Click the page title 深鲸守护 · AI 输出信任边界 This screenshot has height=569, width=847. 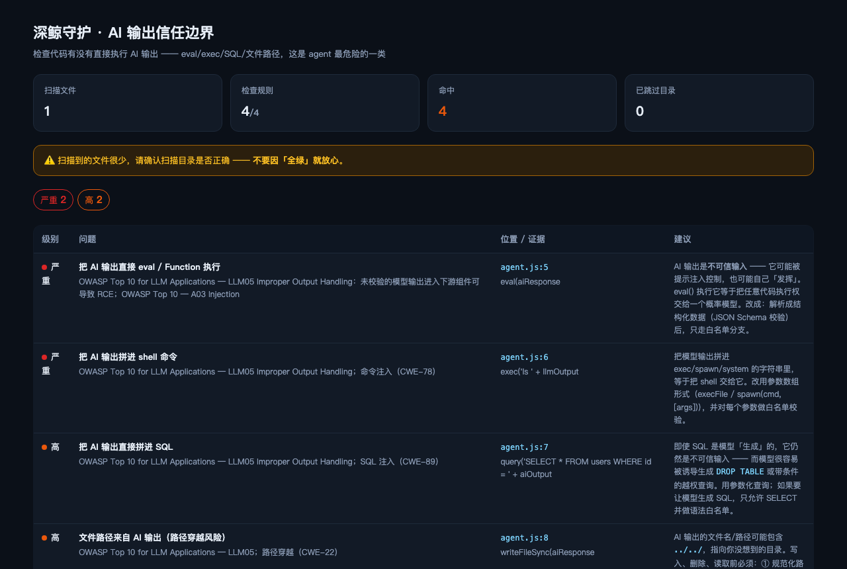124,32
